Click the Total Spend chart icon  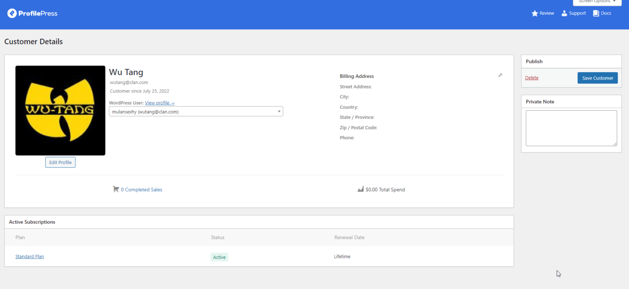click(x=361, y=189)
